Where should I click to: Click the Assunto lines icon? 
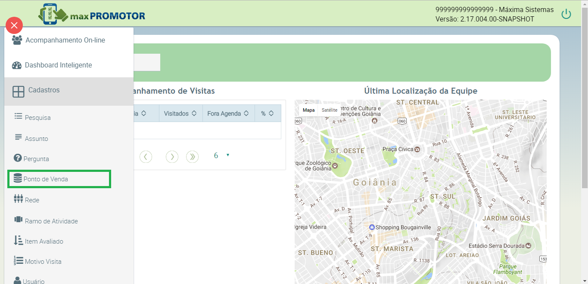coord(18,137)
